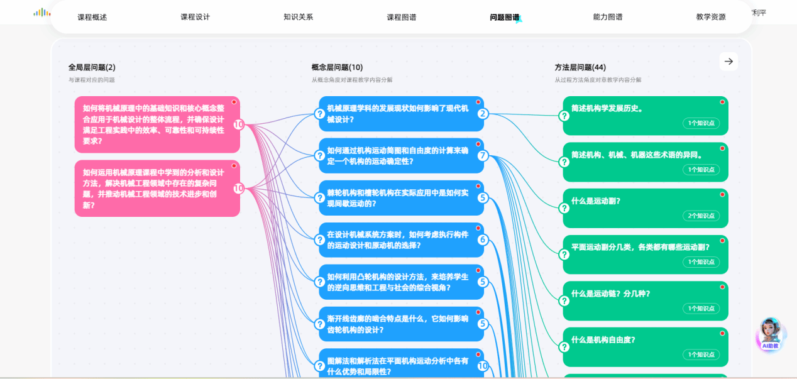Toggle red dot on 简述机构学发展历史 card
This screenshot has height=379, width=797.
pyautogui.click(x=722, y=102)
